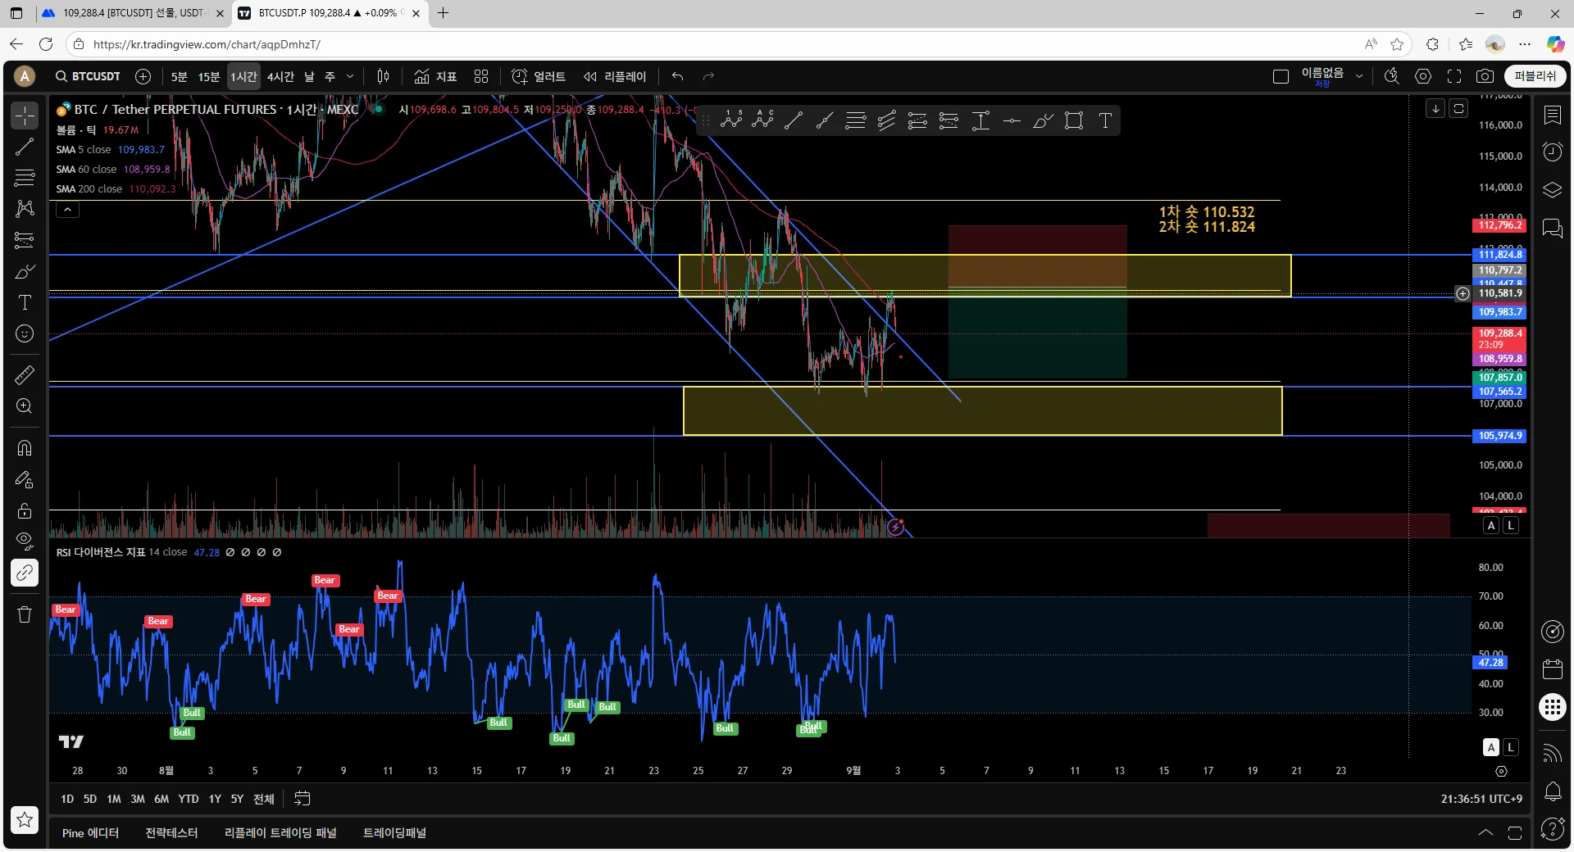The height and width of the screenshot is (852, 1574).
Task: Expand the time interval dropdown chevron
Action: tap(350, 76)
